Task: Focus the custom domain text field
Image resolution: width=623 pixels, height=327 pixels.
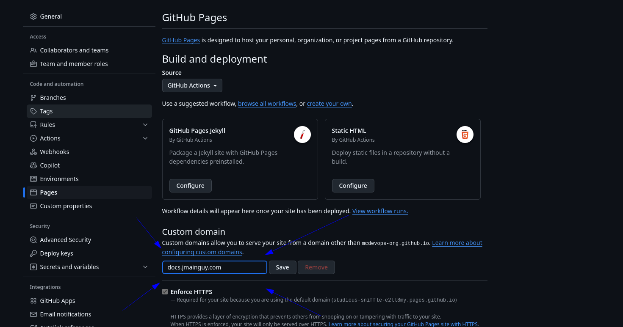Action: pos(215,267)
